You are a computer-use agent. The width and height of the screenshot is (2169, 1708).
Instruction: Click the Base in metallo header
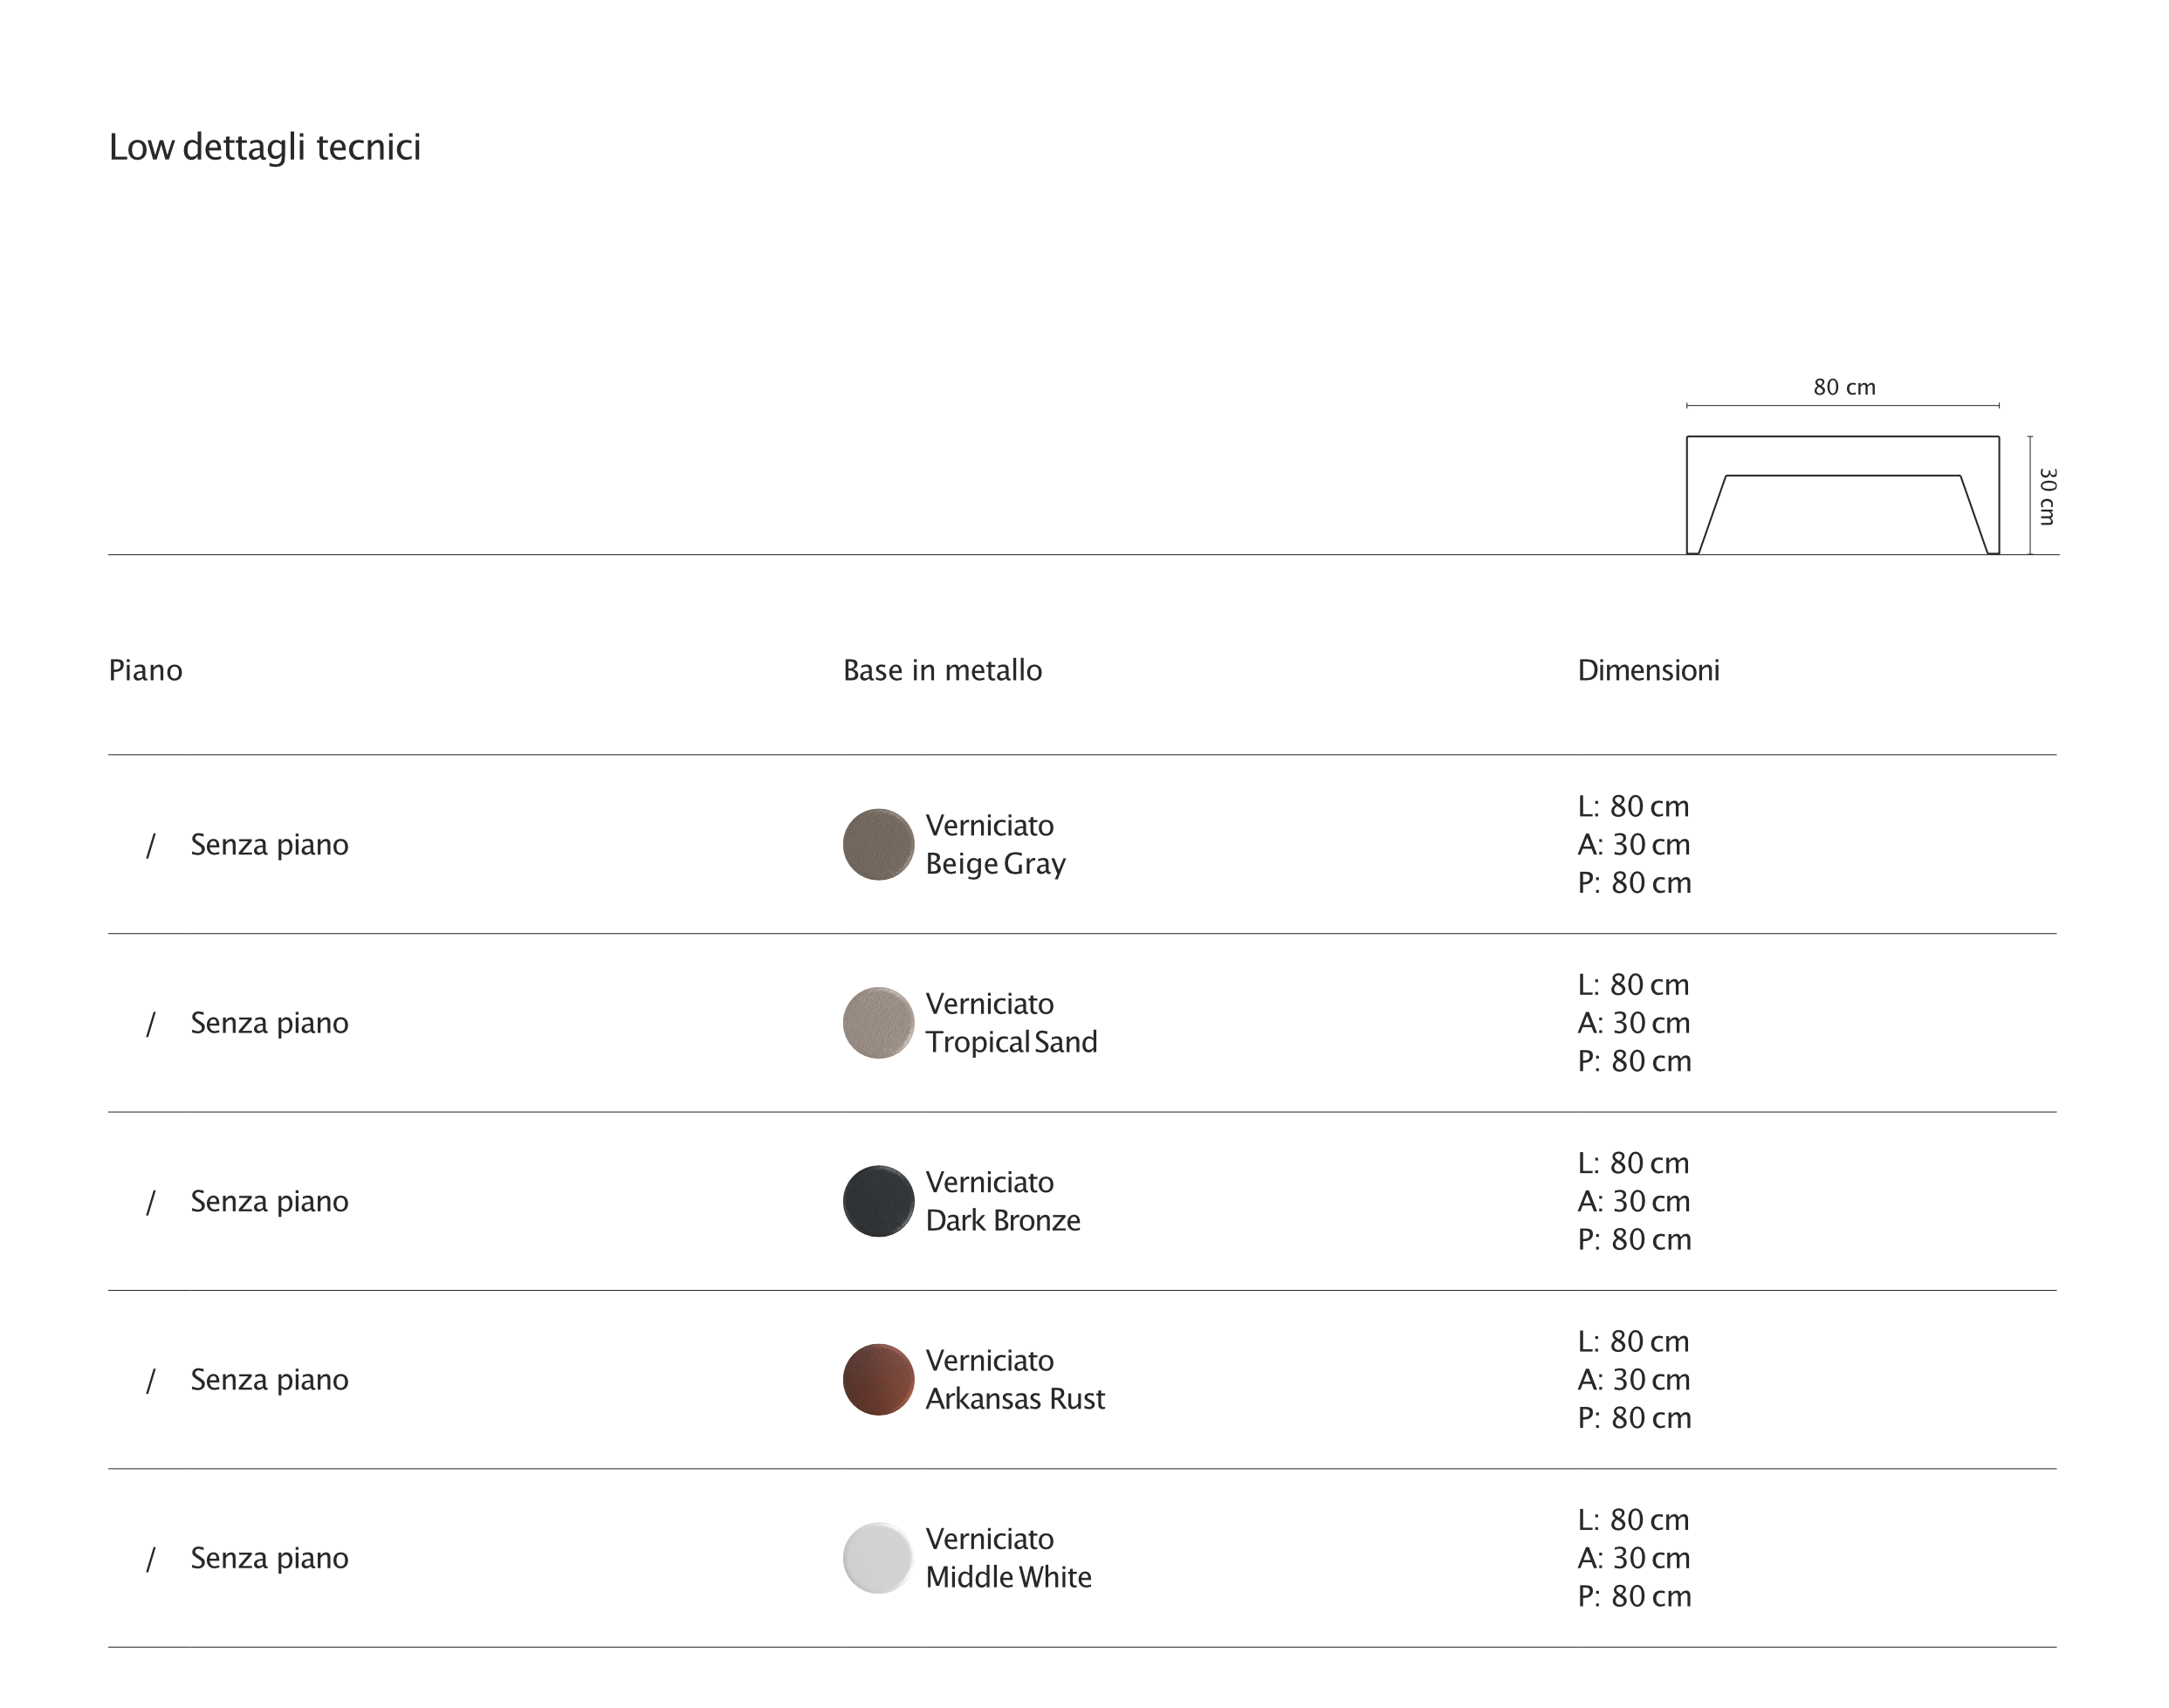click(x=942, y=670)
